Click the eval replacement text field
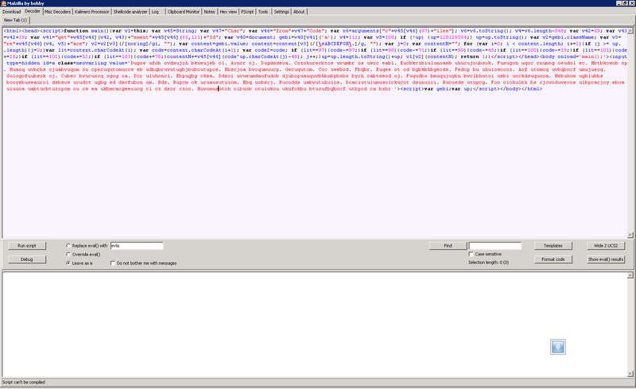The image size is (636, 389). (137, 246)
